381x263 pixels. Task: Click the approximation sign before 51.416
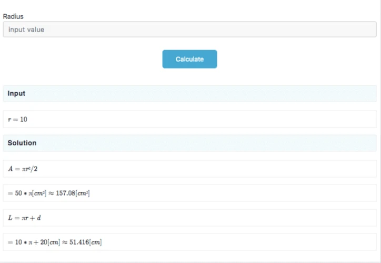click(65, 242)
